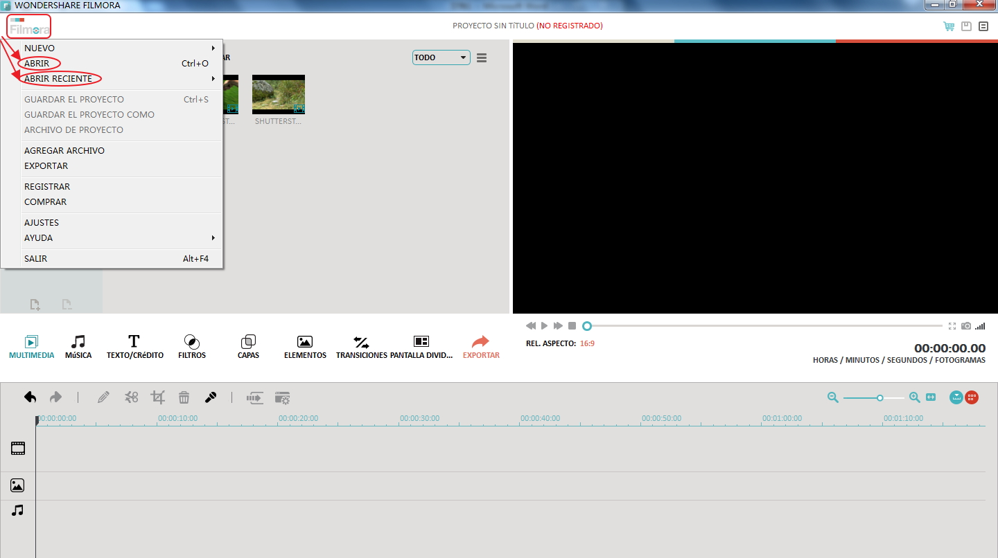
Task: Choose AGREGAR ARCHIVO menu entry
Action: (112, 150)
